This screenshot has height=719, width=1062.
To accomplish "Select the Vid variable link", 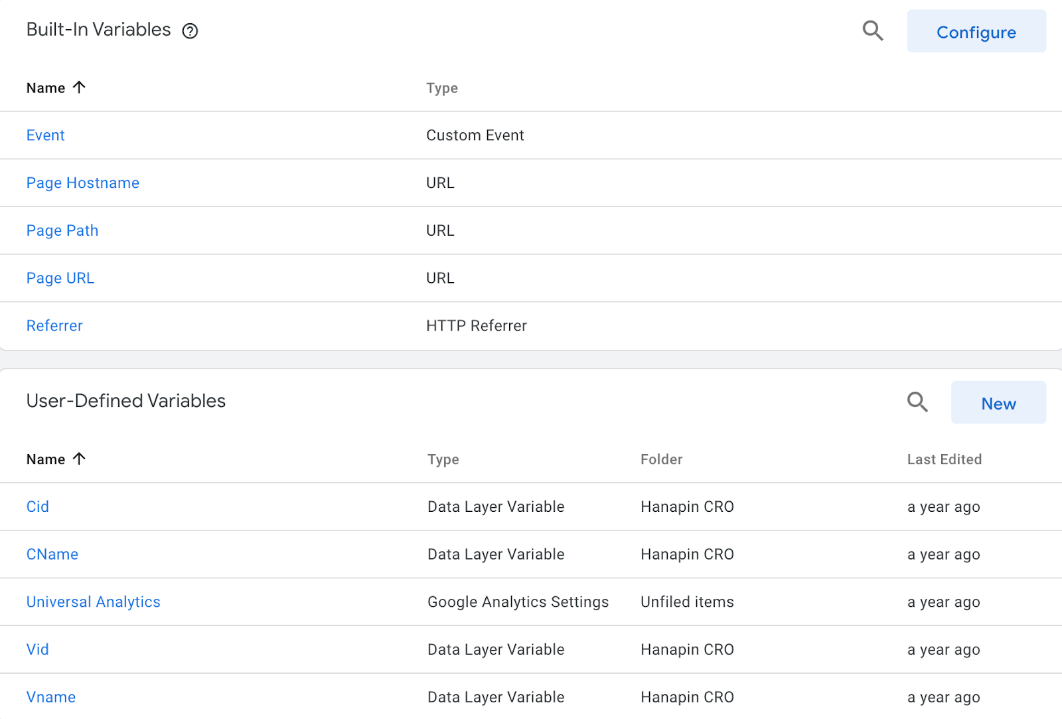I will 38,650.
